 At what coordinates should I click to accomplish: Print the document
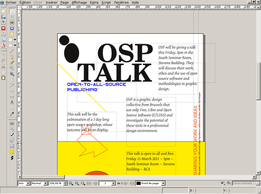pyautogui.click(x=3, y=34)
